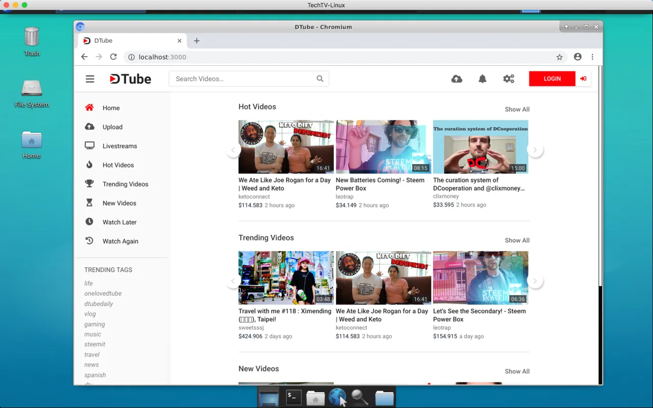Open the Chromium profile icon
Image resolution: width=653 pixels, height=408 pixels.
pyautogui.click(x=577, y=57)
